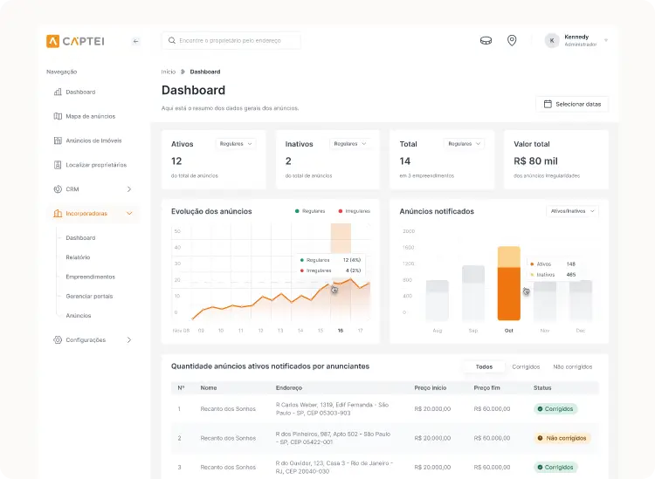Open the coin credits icon in header

click(486, 41)
